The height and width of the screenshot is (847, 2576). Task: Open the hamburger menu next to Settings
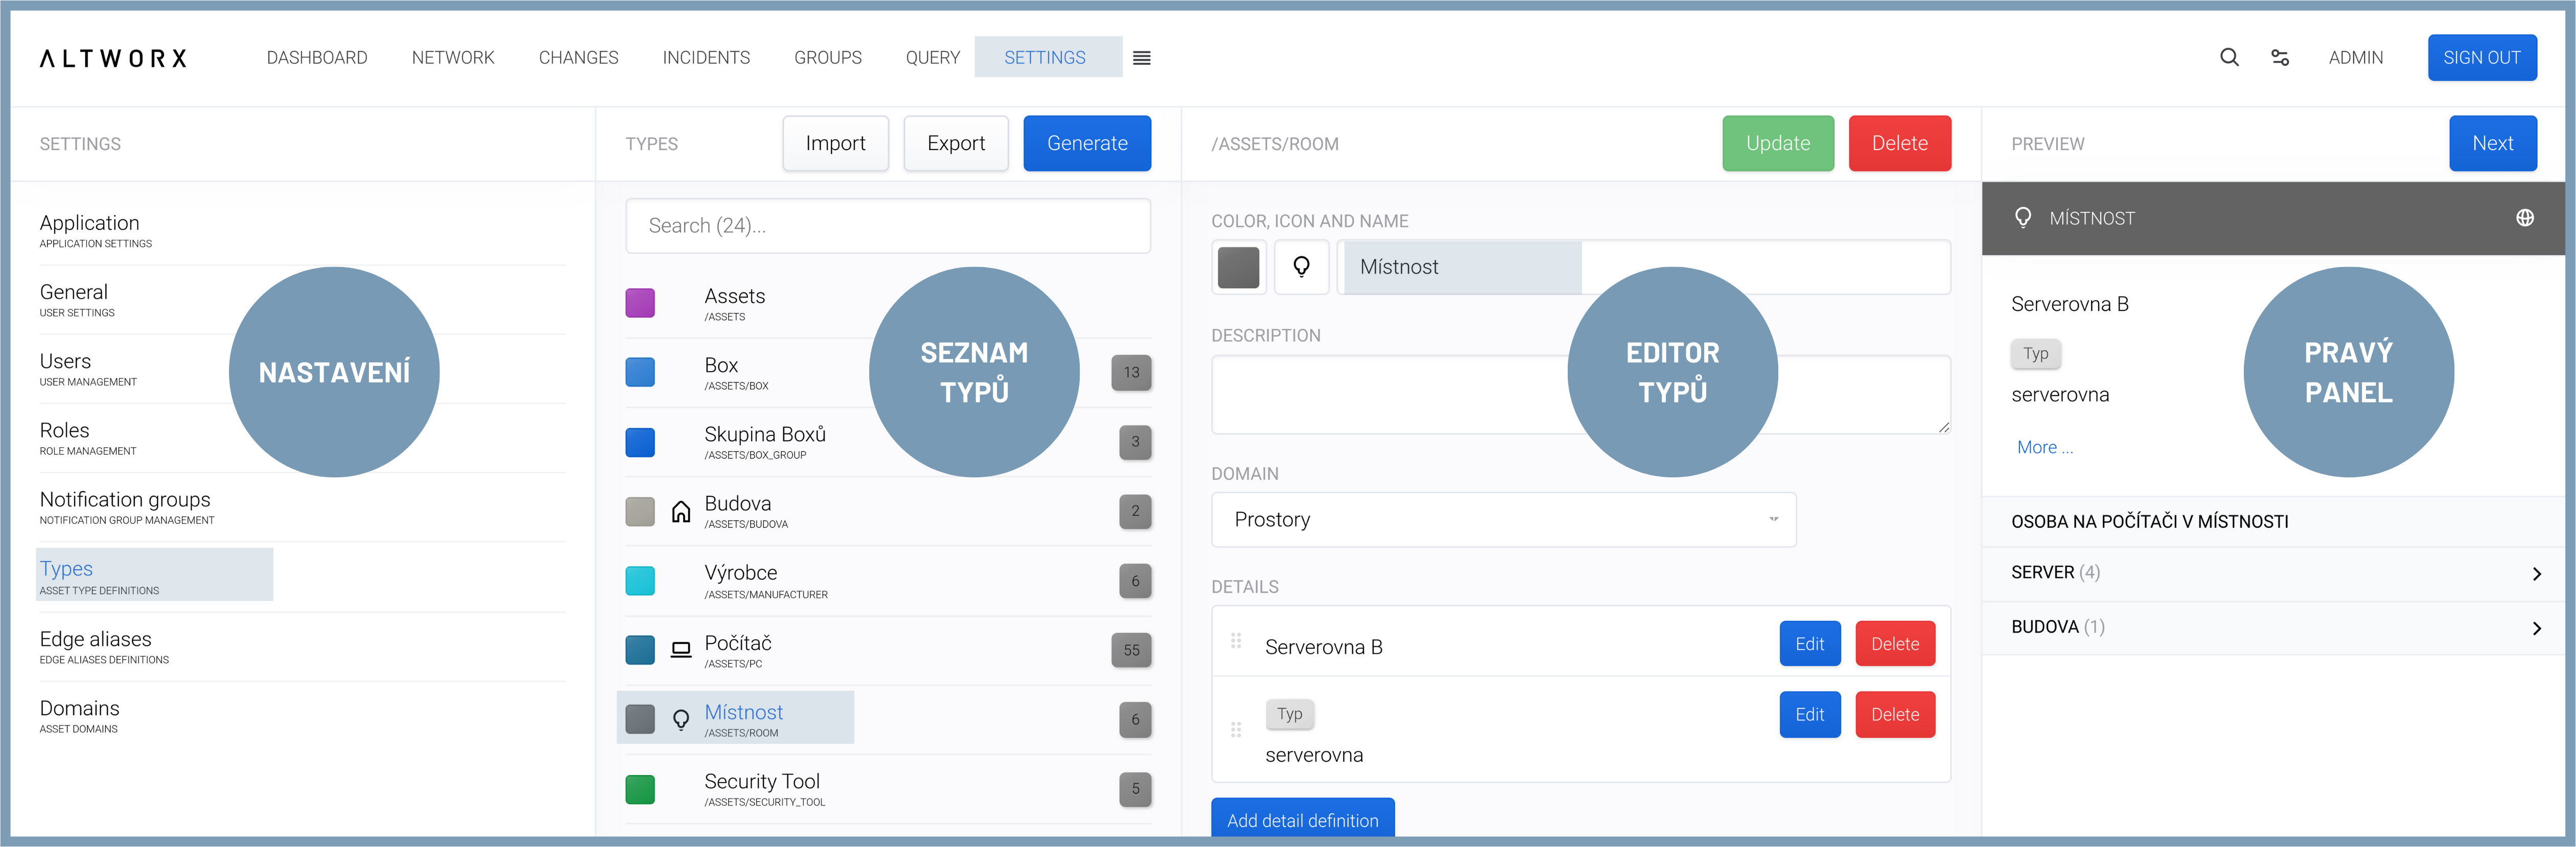pos(1141,58)
